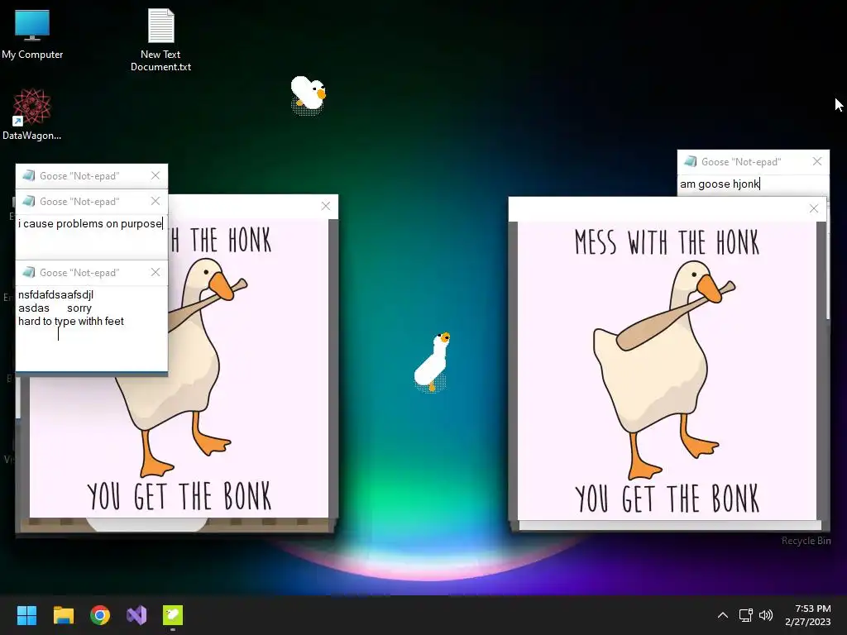Click the word 'sorry' in the Not-epad
The image size is (847, 635).
(x=79, y=308)
